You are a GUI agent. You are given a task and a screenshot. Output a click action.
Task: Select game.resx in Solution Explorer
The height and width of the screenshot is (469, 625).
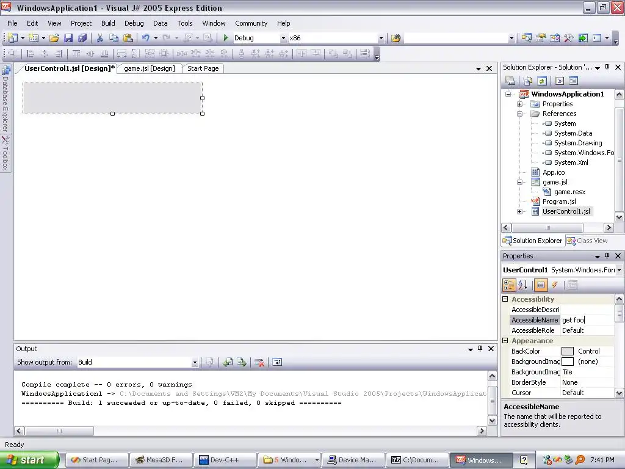(x=569, y=192)
